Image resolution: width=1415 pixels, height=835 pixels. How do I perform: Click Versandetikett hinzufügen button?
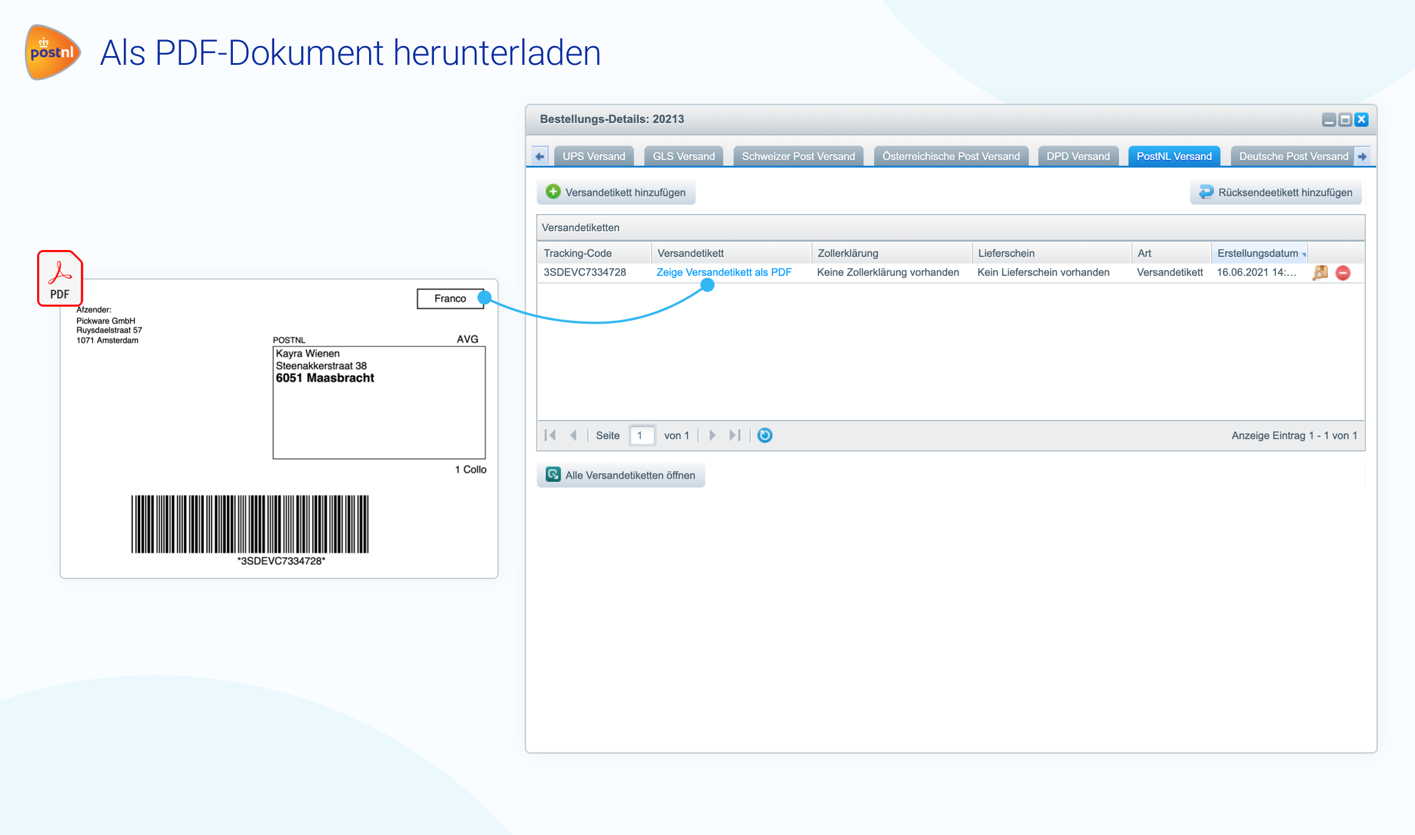click(x=616, y=192)
